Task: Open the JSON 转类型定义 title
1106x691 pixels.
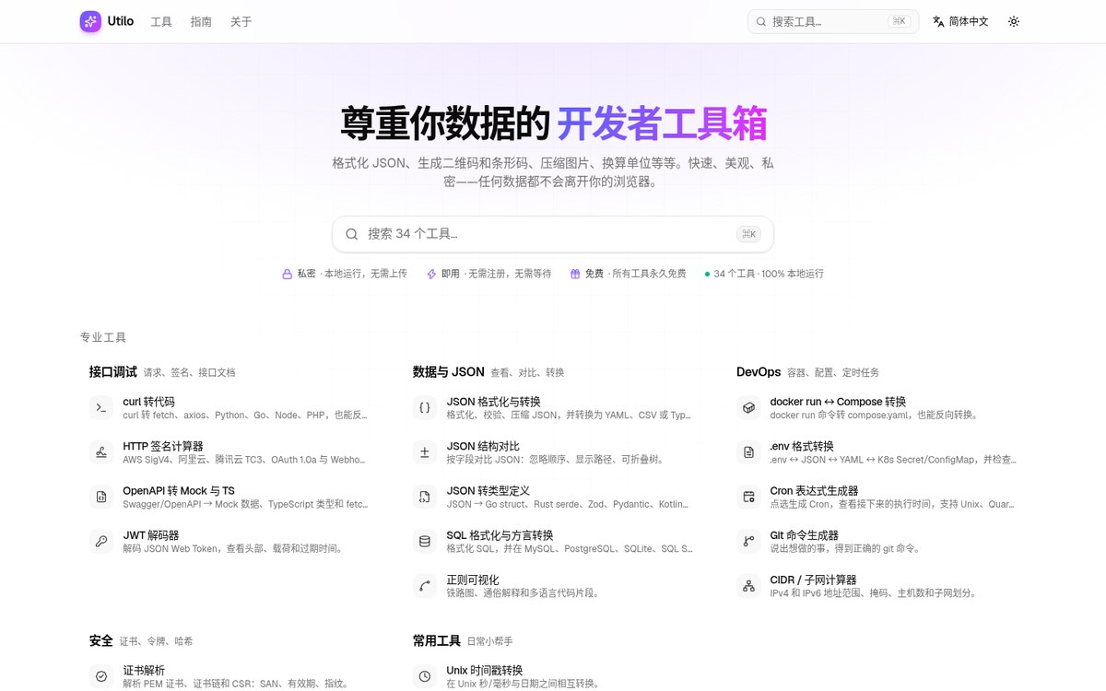Action: tap(488, 491)
